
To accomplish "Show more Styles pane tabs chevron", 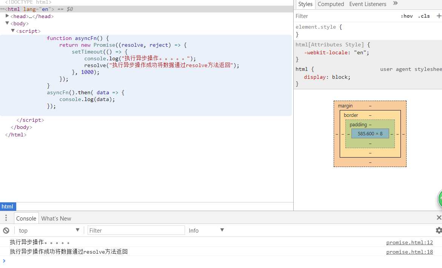I will (x=395, y=3).
